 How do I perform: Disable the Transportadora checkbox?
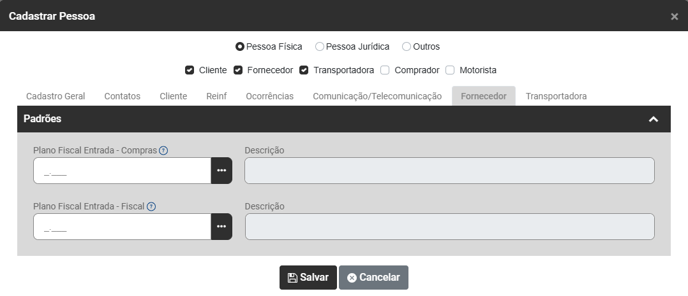pos(304,70)
